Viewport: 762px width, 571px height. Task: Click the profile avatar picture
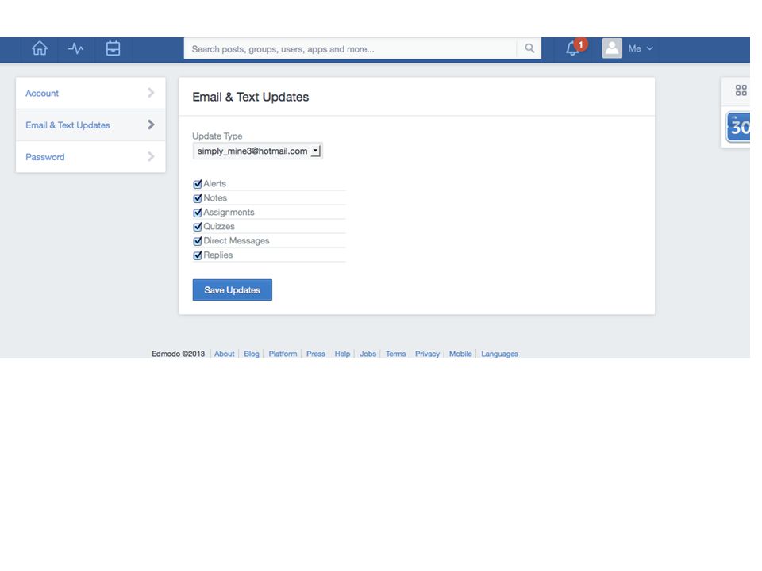[x=612, y=48]
